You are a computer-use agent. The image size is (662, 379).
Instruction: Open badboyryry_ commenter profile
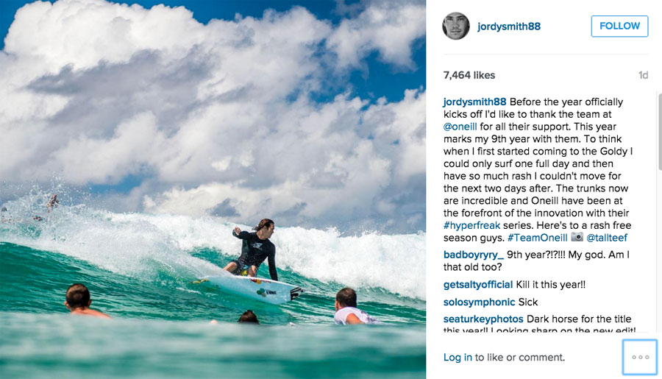[474, 255]
